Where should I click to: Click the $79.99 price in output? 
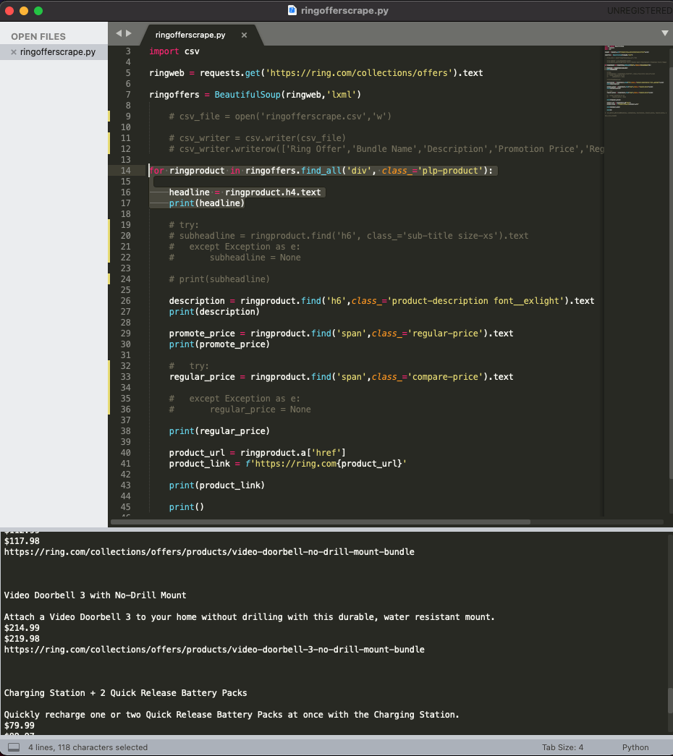20,725
